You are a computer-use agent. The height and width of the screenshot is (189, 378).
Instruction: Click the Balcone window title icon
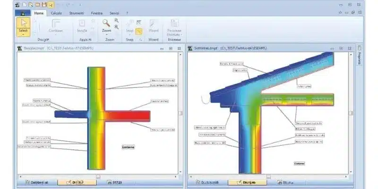(x=20, y=48)
